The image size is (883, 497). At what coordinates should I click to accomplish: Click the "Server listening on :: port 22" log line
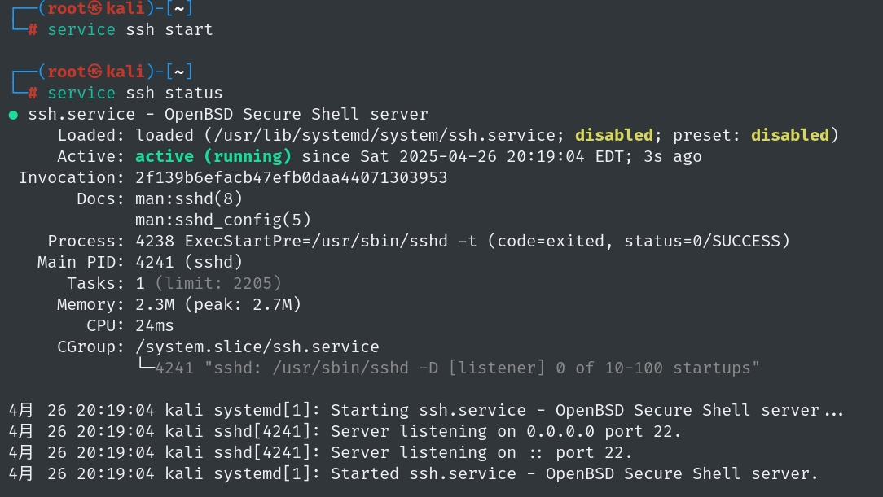[x=481, y=452]
